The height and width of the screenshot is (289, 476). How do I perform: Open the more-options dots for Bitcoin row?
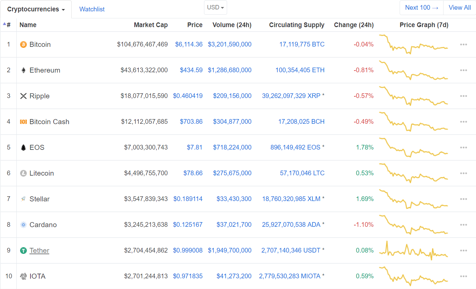(x=464, y=44)
